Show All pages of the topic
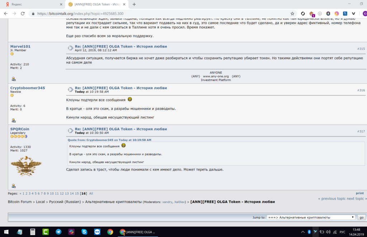The height and width of the screenshot is (237, 367). coord(91,194)
